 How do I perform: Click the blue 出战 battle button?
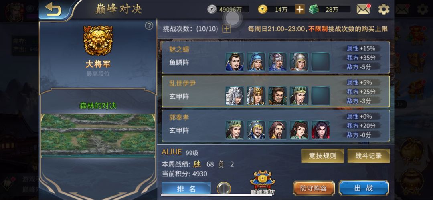[364, 188]
